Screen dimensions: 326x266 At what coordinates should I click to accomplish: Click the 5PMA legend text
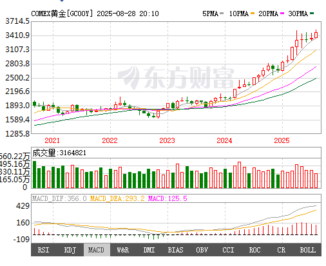pyautogui.click(x=210, y=14)
